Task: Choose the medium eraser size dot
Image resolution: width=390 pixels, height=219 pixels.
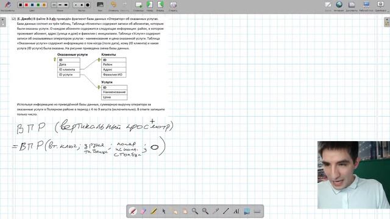Action: click(x=82, y=5)
